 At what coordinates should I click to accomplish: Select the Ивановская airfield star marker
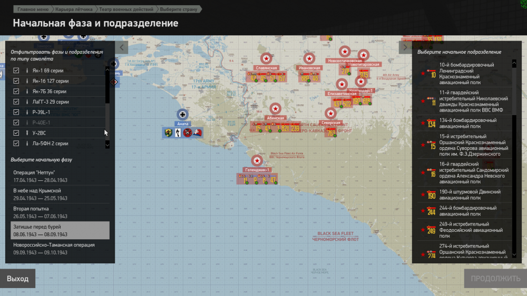(x=309, y=59)
